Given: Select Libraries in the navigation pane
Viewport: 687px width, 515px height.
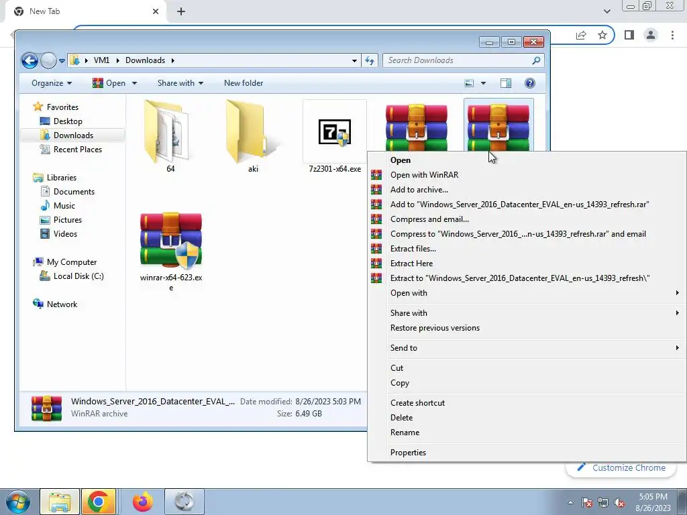Looking at the screenshot, I should (x=55, y=177).
